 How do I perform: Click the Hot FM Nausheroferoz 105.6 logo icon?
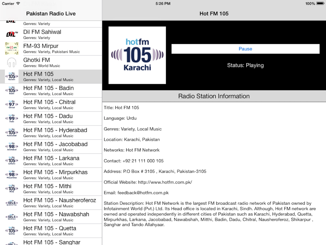point(12,203)
